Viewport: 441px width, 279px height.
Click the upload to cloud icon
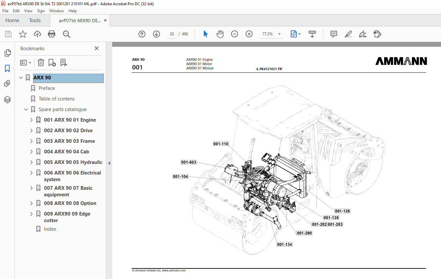[x=37, y=34]
